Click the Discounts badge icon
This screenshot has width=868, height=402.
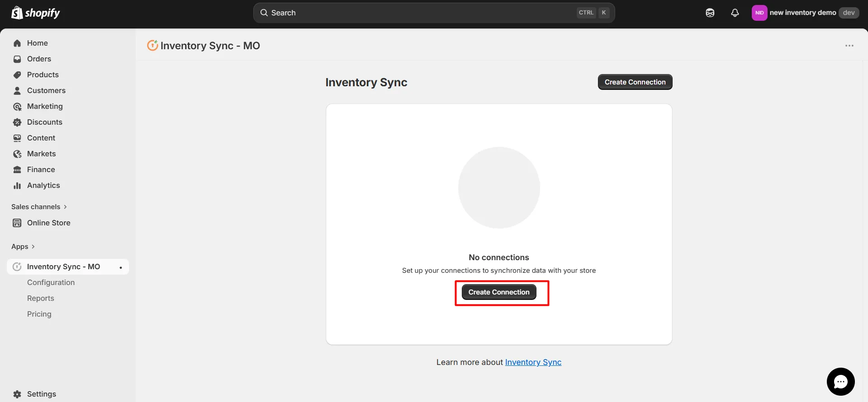(x=17, y=122)
